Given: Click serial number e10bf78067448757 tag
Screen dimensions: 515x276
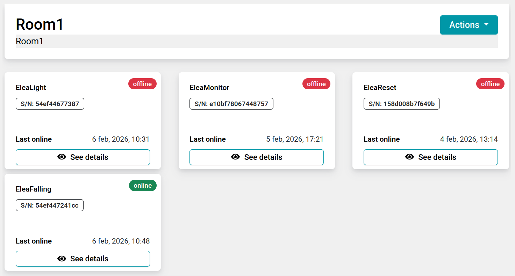Looking at the screenshot, I should pos(231,104).
